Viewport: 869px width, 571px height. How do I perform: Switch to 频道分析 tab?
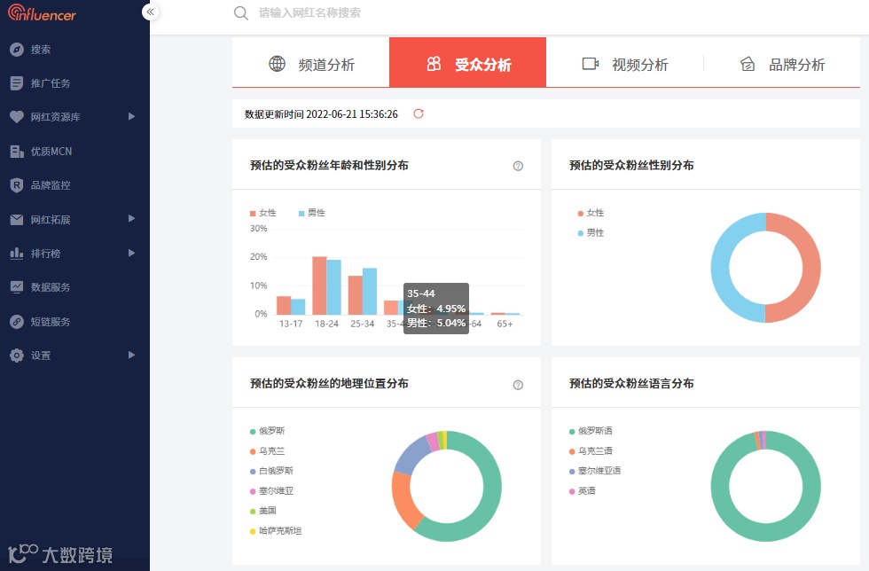[311, 63]
